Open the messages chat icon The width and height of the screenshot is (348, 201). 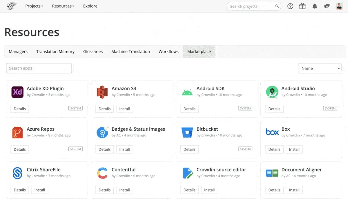click(327, 6)
